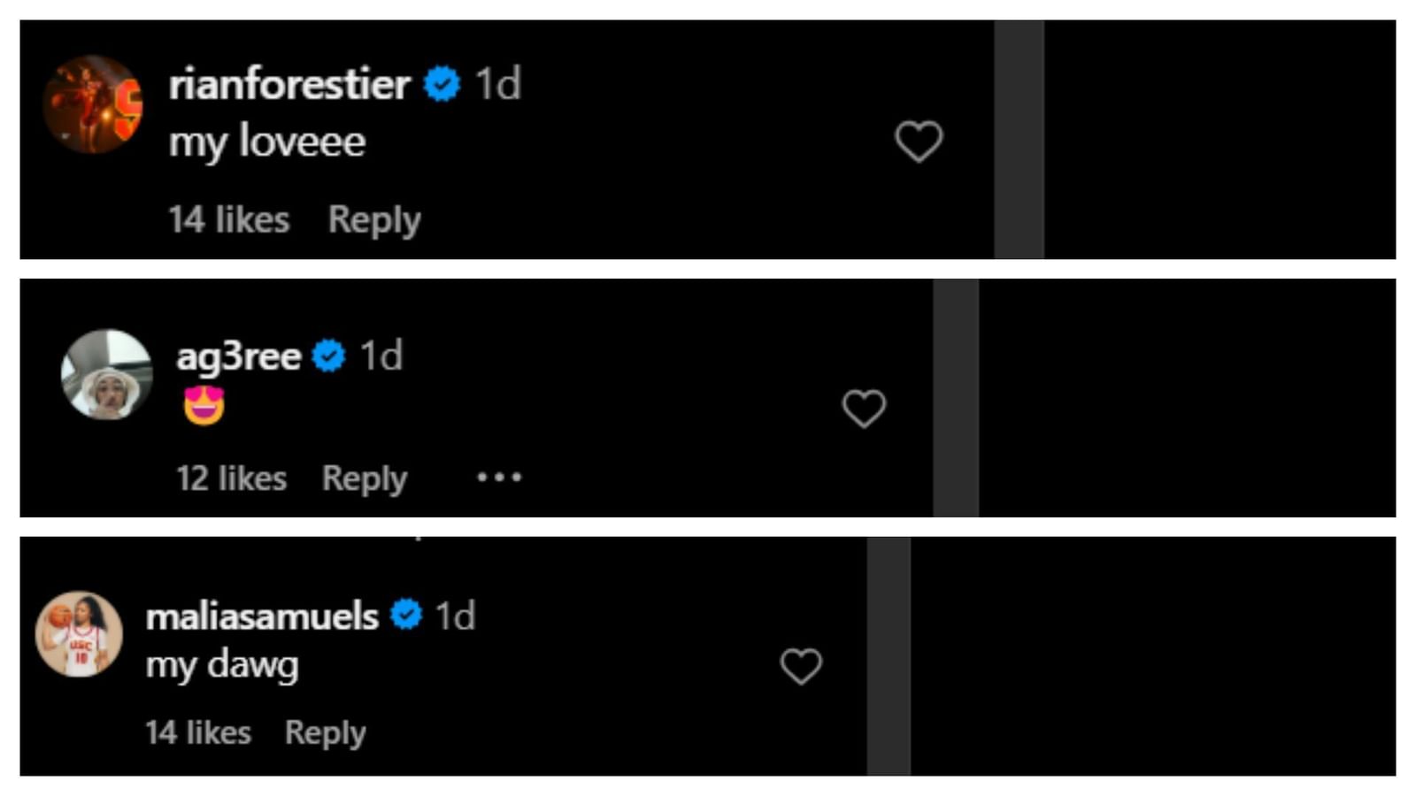Reply to ag3ree's comment
The width and height of the screenshot is (1416, 796).
(x=365, y=478)
